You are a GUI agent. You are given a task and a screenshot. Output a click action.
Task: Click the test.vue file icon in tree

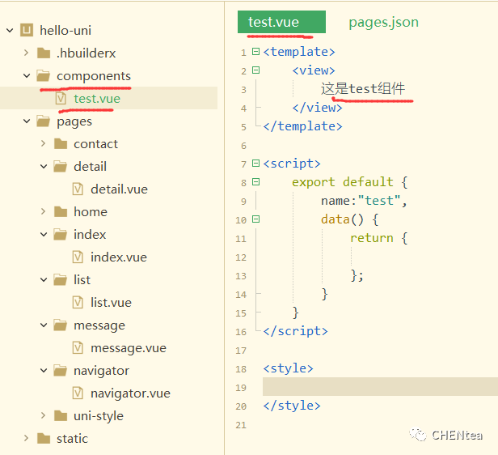pyautogui.click(x=61, y=99)
